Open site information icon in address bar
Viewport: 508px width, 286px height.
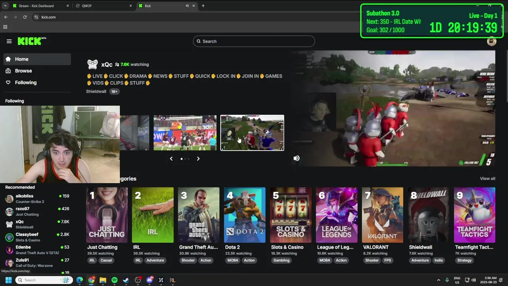pyautogui.click(x=36, y=17)
